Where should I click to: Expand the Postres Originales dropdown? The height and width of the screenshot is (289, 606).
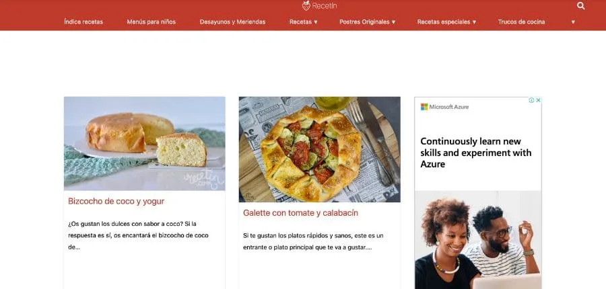[x=367, y=22]
